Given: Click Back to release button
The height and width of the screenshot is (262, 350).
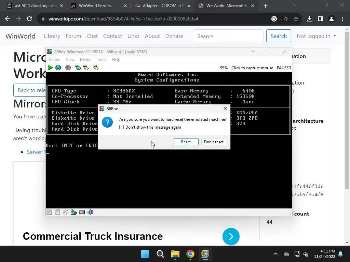Looking at the screenshot, I should click(x=30, y=90).
